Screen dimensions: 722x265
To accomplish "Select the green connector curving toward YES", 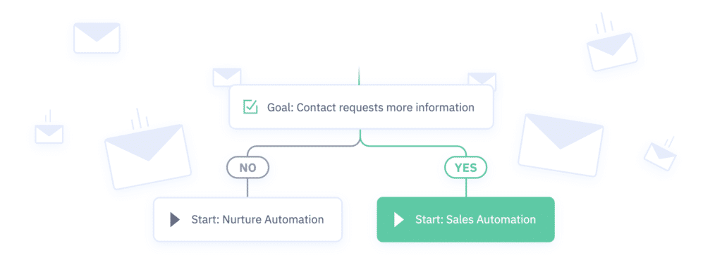I will pos(413,147).
